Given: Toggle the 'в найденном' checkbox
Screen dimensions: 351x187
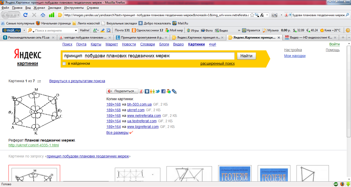Looking at the screenshot, I should point(64,63).
